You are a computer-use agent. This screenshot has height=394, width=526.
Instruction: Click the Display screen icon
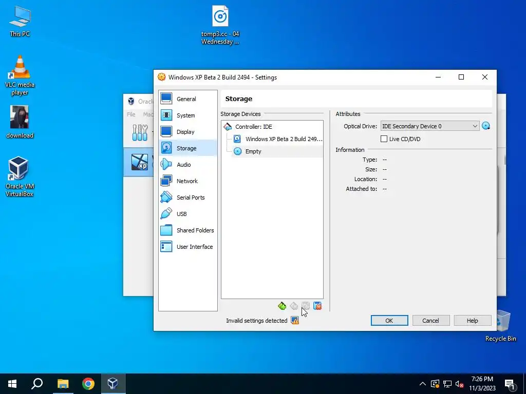tap(166, 131)
